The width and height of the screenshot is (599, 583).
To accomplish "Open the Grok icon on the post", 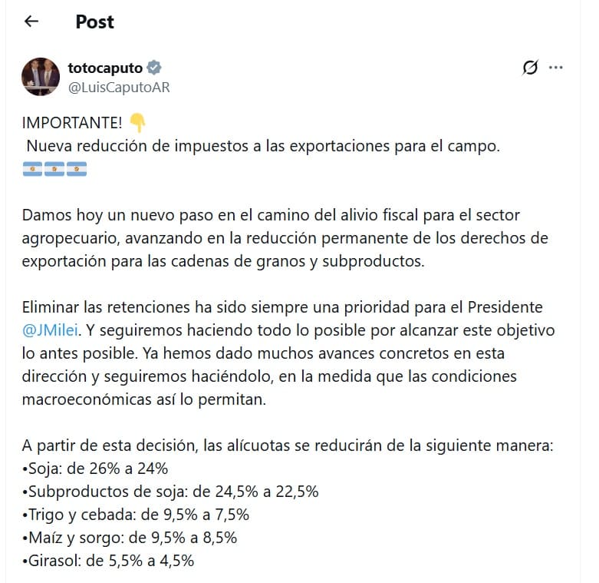I will pos(530,68).
